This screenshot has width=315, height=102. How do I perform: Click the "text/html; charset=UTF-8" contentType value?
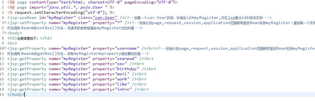tap(90, 2)
